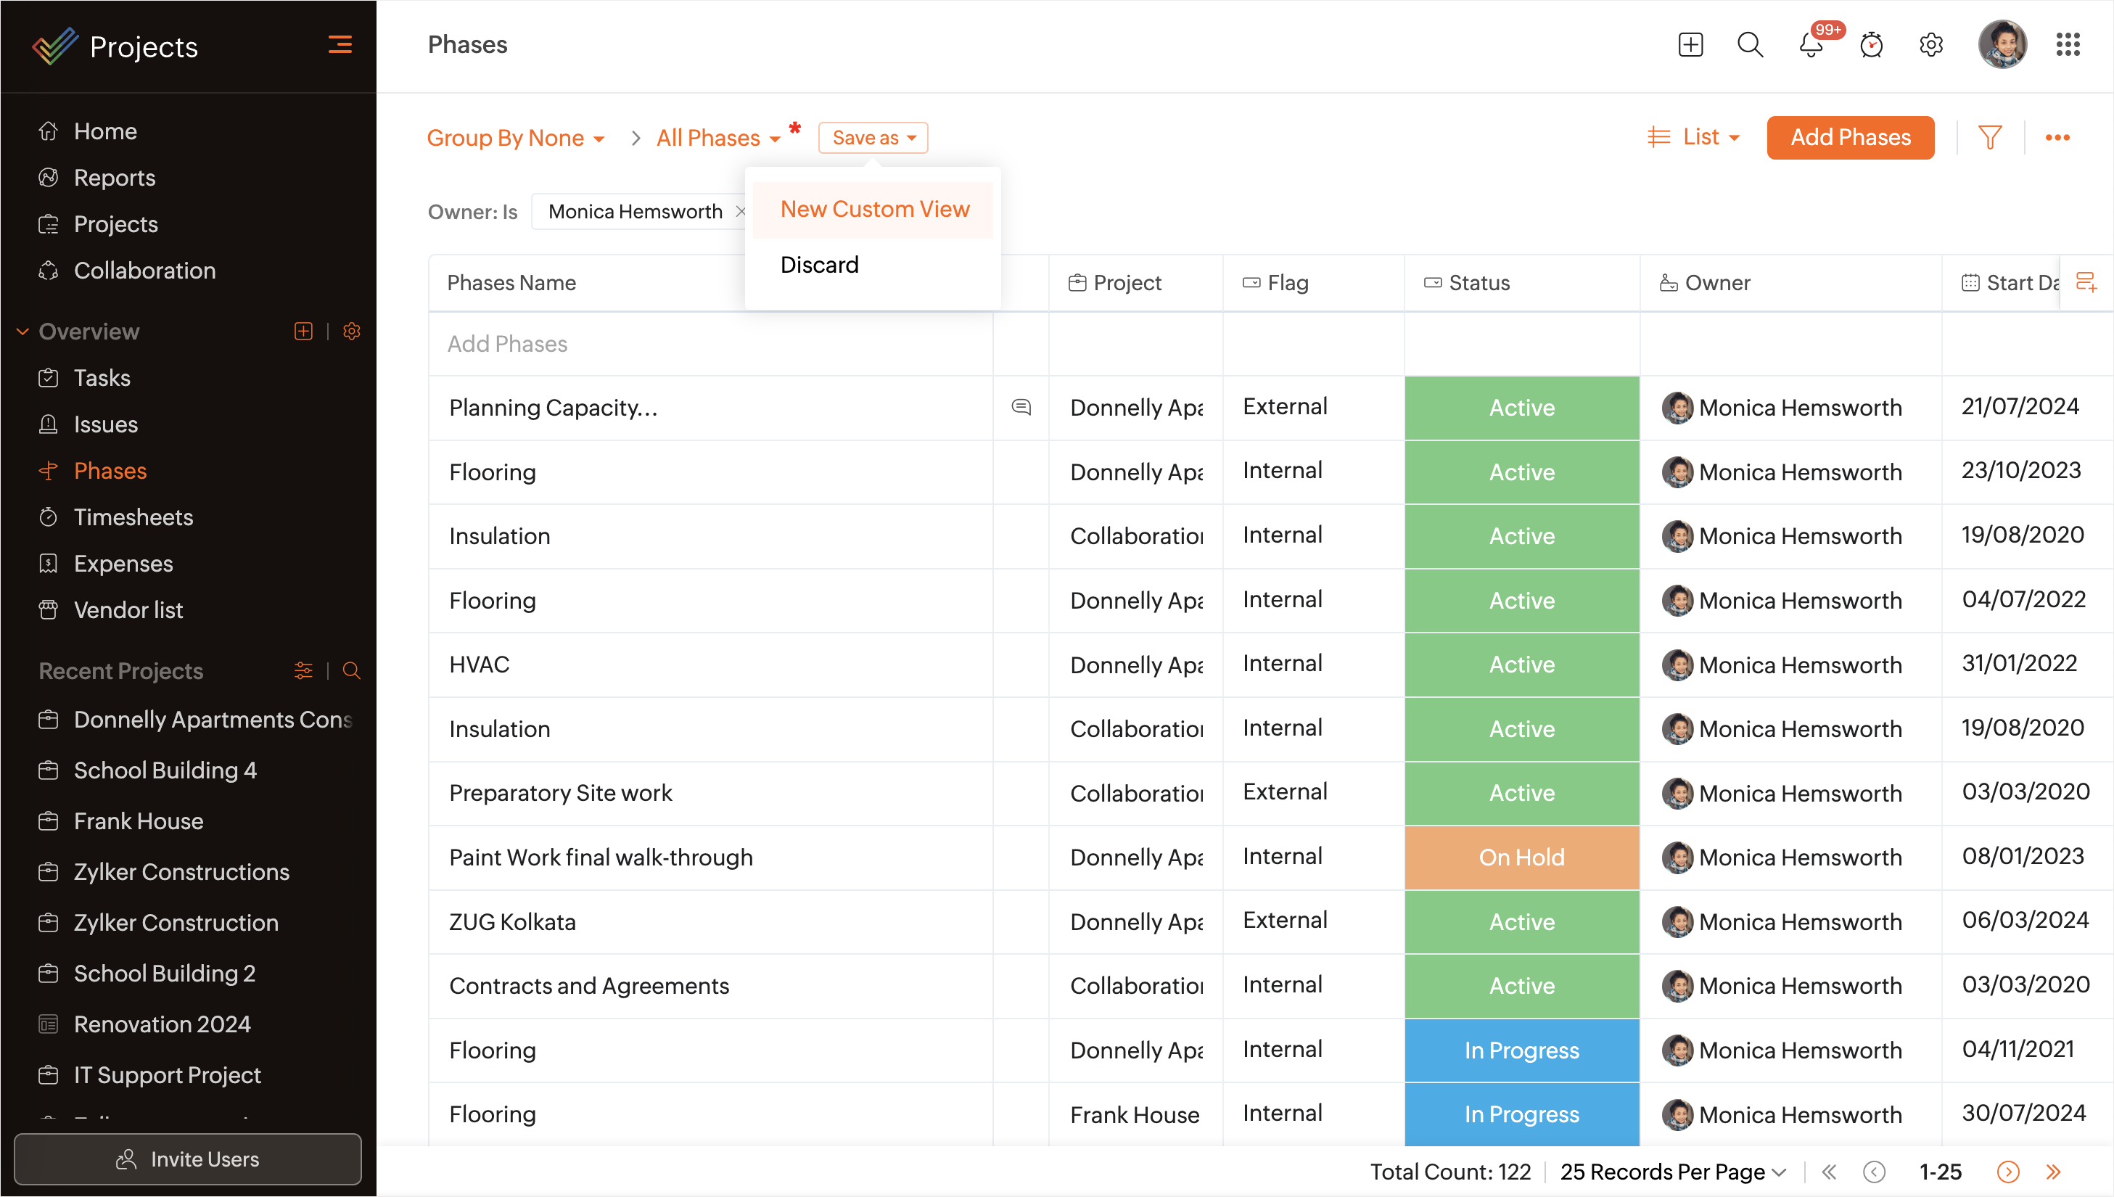
Task: Open the notifications bell icon
Action: coord(1811,45)
